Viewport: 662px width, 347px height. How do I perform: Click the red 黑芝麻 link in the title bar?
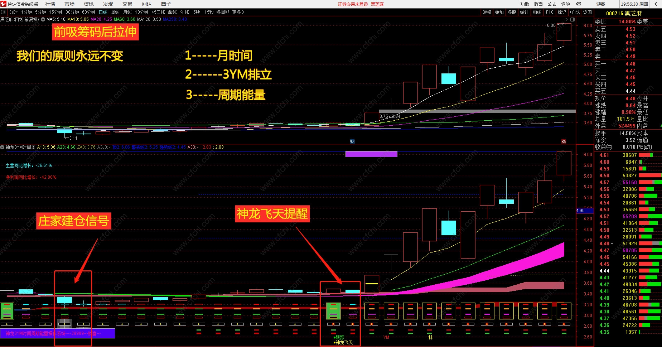click(377, 4)
